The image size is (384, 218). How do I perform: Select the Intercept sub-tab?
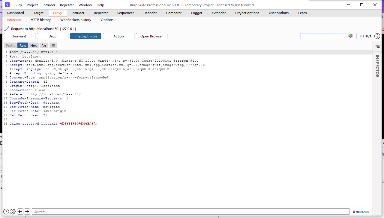pyautogui.click(x=14, y=20)
